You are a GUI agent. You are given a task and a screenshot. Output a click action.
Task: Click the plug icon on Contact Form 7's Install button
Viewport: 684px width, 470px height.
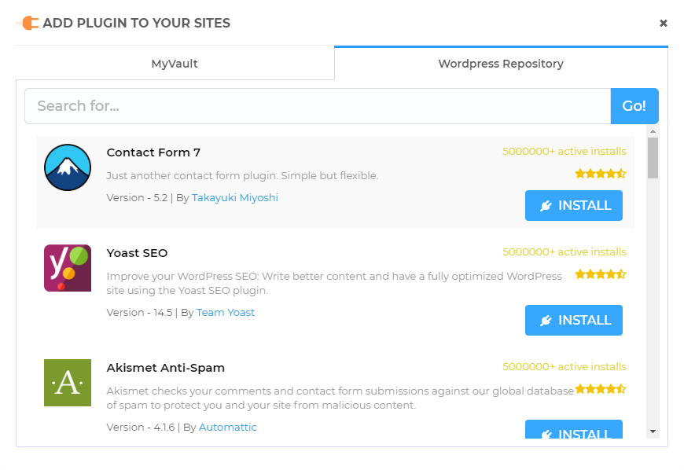coord(546,205)
